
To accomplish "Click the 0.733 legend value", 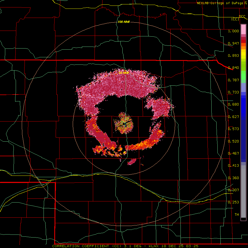I will pyautogui.click(x=233, y=92).
